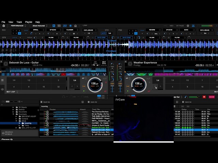The height and width of the screenshot is (163, 218).
Task: Click the KUVO button
Action: coord(212,97)
